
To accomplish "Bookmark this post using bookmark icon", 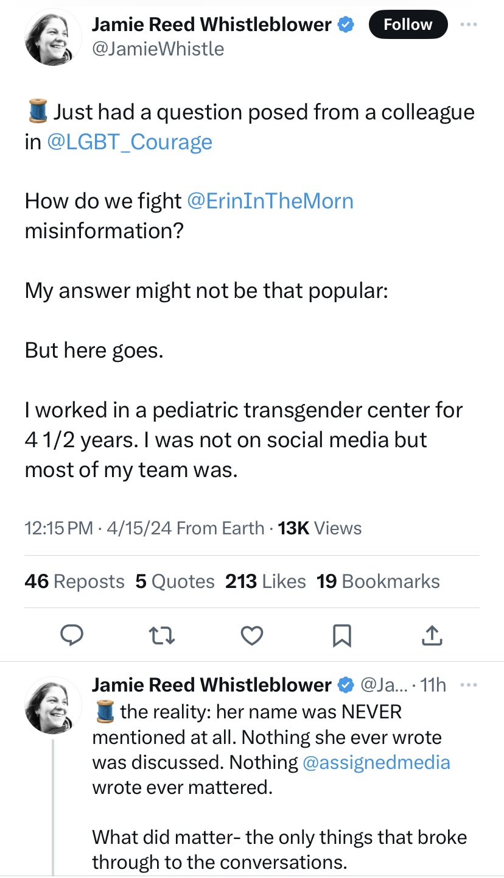I will [x=341, y=635].
